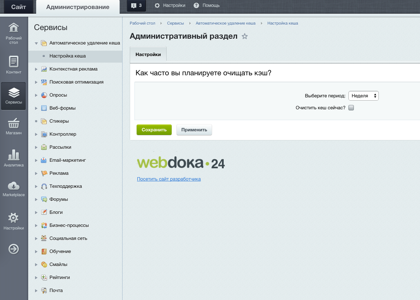
Task: Expand the Email-маркетинг tree node
Action: click(x=36, y=160)
